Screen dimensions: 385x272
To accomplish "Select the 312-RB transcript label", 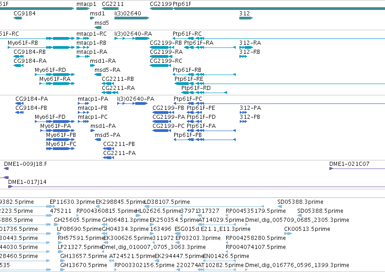I will point(250,52).
